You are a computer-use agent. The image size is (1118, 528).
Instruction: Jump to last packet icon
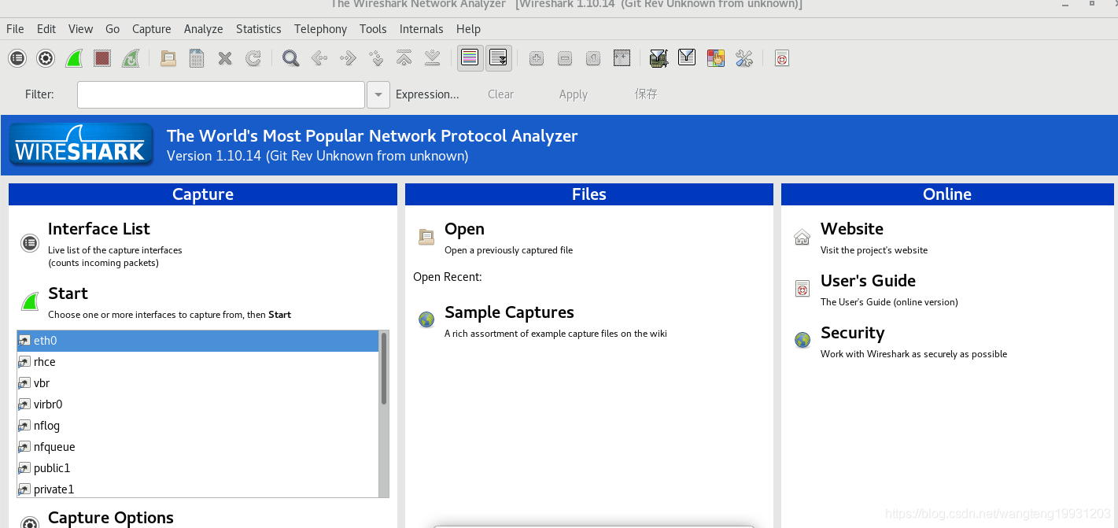click(x=432, y=58)
